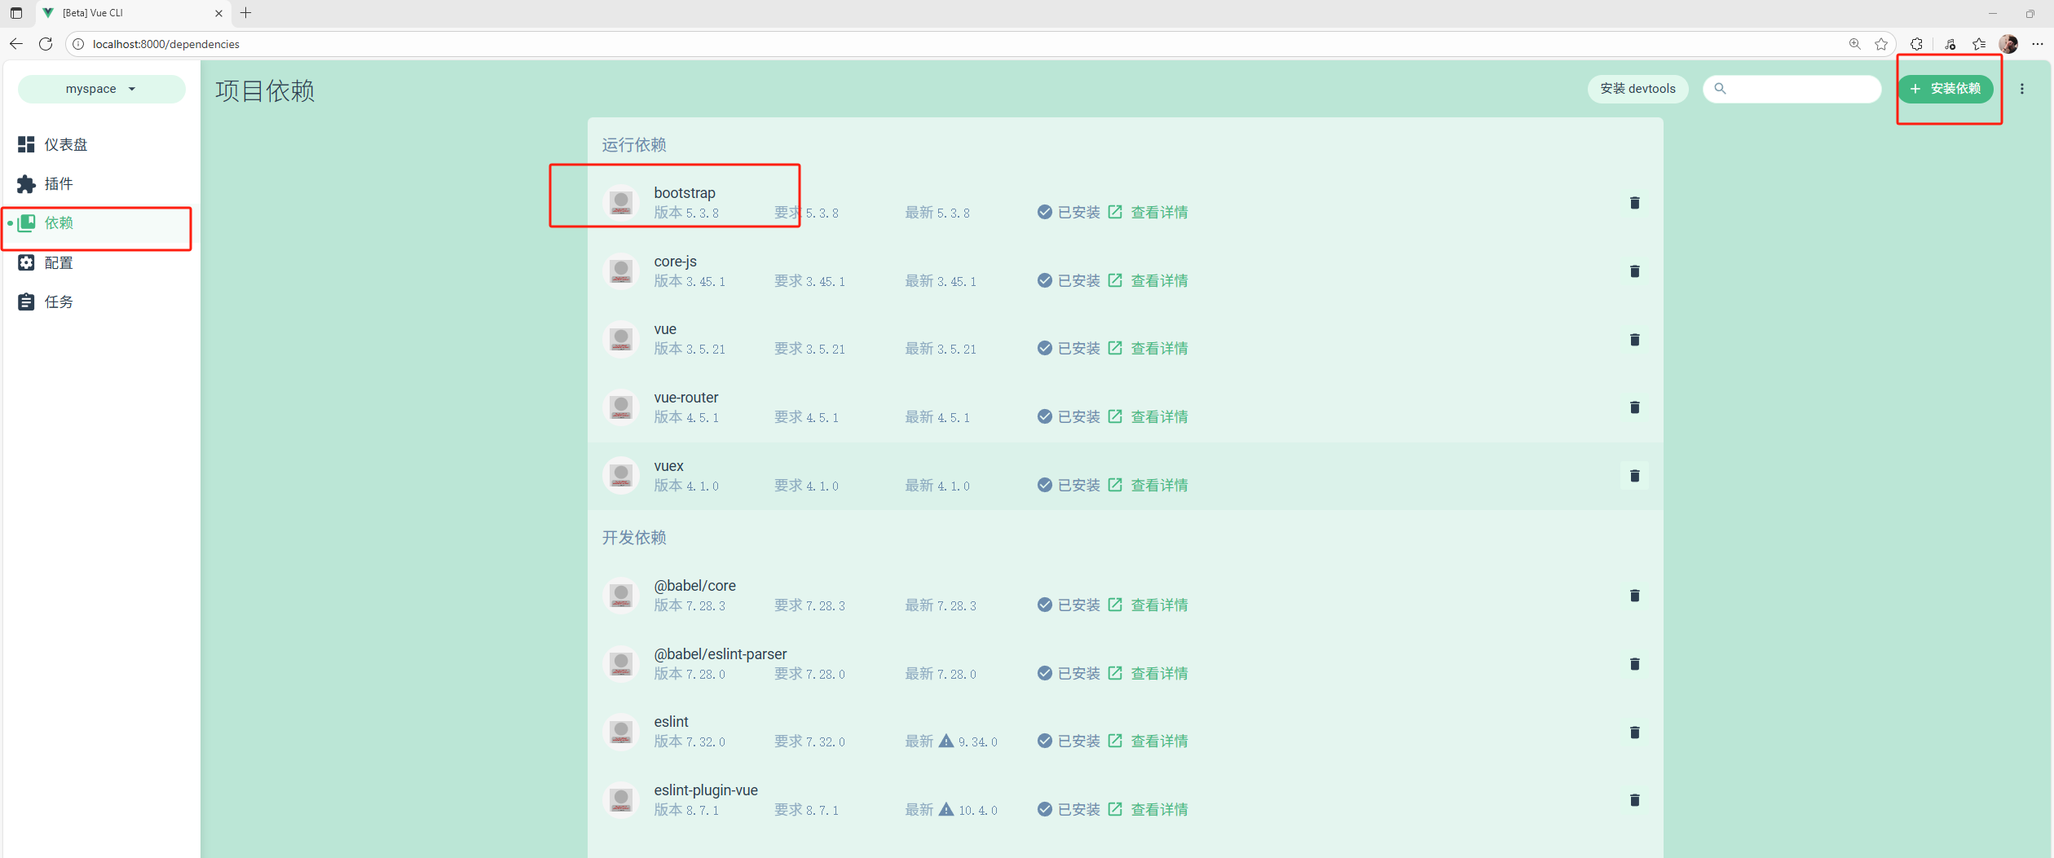Click the browser zoom magnifier icon
The height and width of the screenshot is (858, 2054).
point(1854,44)
